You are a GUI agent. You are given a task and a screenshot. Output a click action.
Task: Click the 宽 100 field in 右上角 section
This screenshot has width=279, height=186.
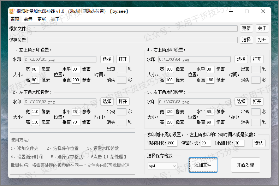[x=170, y=69]
